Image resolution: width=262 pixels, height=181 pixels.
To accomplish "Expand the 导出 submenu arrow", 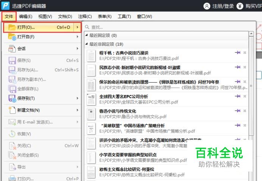I will pyautogui.click(x=77, y=167).
